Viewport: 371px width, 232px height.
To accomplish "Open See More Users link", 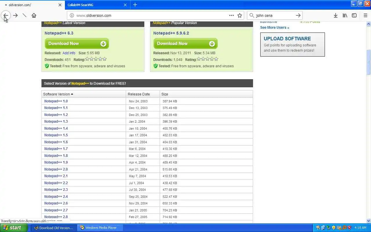I will [x=274, y=28].
